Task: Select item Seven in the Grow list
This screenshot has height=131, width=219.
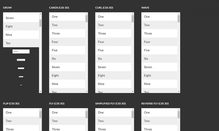Action: [x=21, y=18]
